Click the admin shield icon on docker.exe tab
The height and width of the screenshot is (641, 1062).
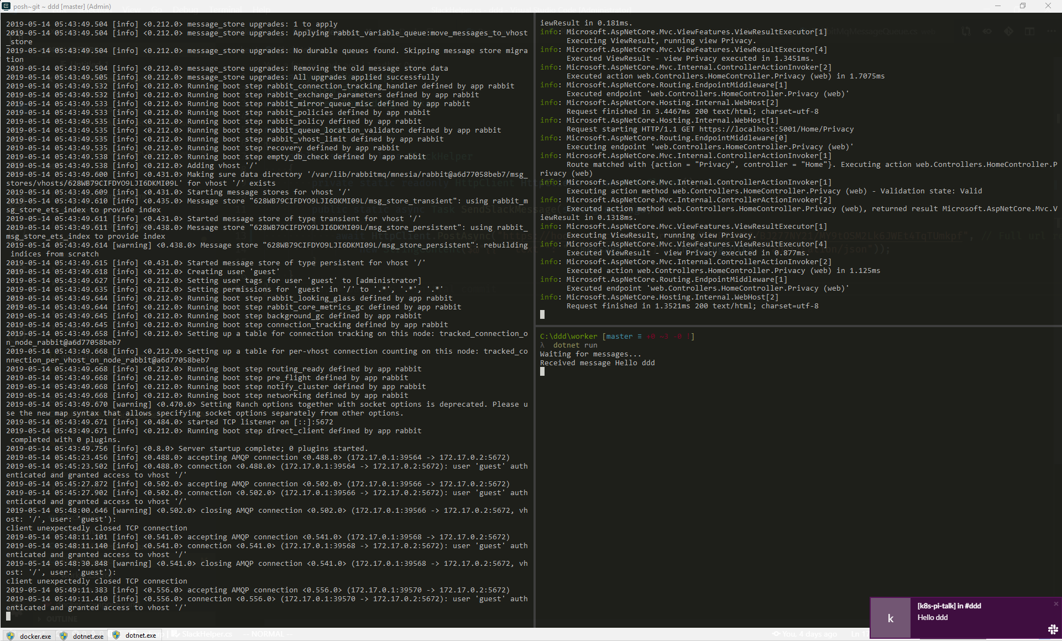click(x=11, y=636)
